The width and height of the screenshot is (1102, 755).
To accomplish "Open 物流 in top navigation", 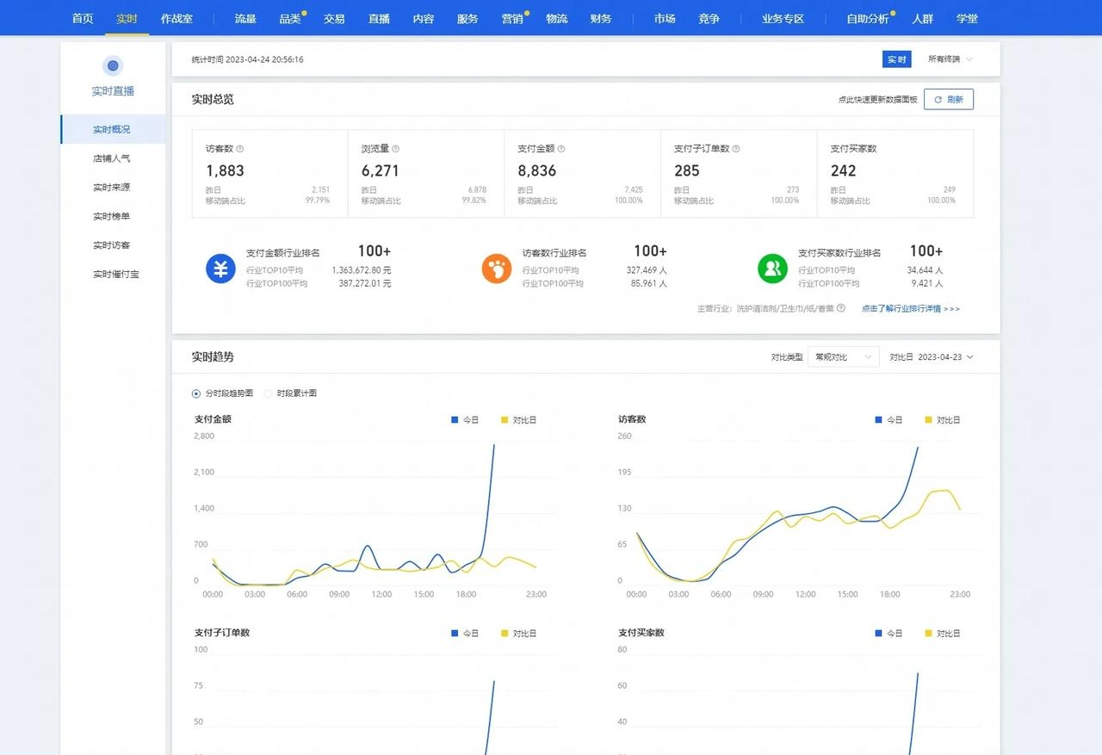I will tap(557, 18).
